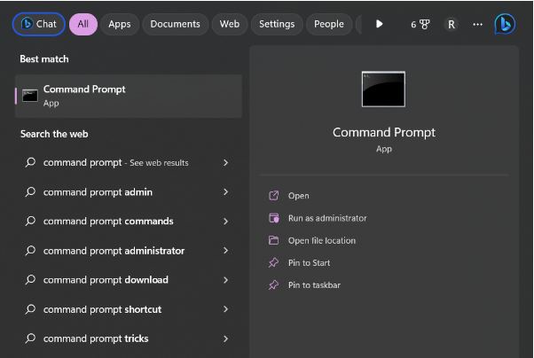Viewport: 534px width, 358px height.
Task: Click search icon beside 'command prompt administrator'
Action: pyautogui.click(x=30, y=251)
